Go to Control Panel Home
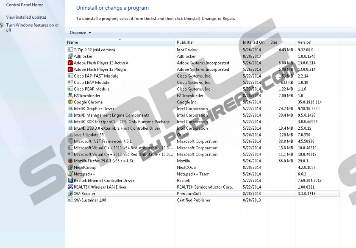Screen dimensions: 356x248 click(25, 5)
